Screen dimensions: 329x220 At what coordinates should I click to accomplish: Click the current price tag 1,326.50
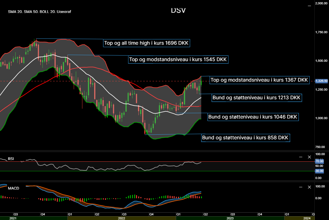(322, 81)
